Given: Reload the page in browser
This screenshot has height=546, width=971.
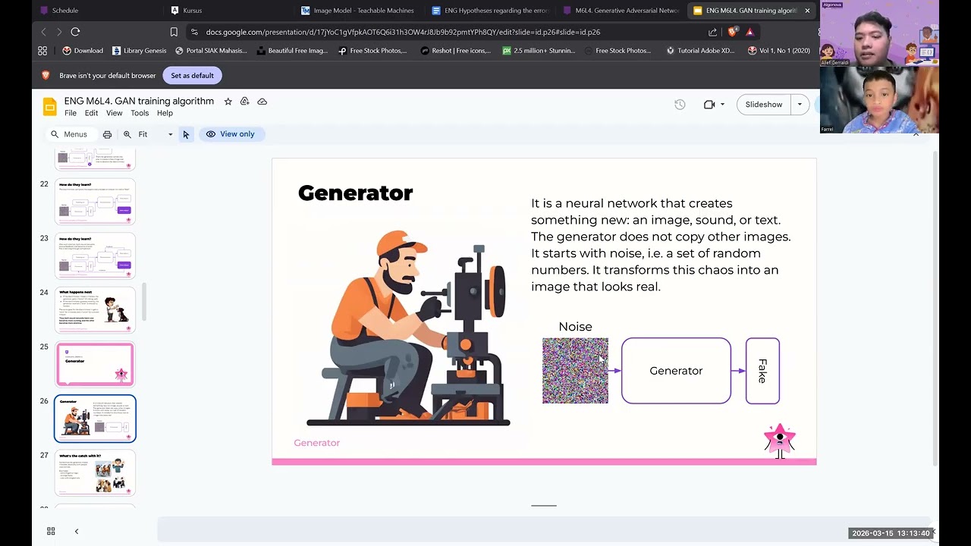Looking at the screenshot, I should [x=75, y=32].
